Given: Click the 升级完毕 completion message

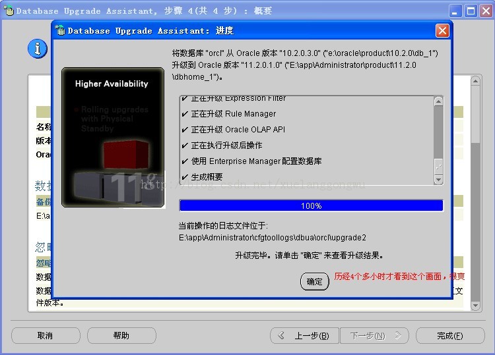Looking at the screenshot, I should tap(309, 255).
